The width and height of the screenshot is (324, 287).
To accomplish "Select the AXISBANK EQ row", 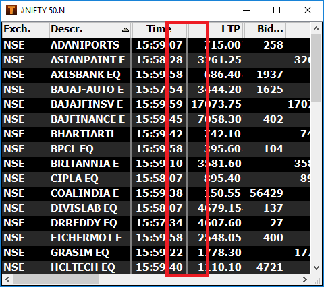I will (x=157, y=75).
